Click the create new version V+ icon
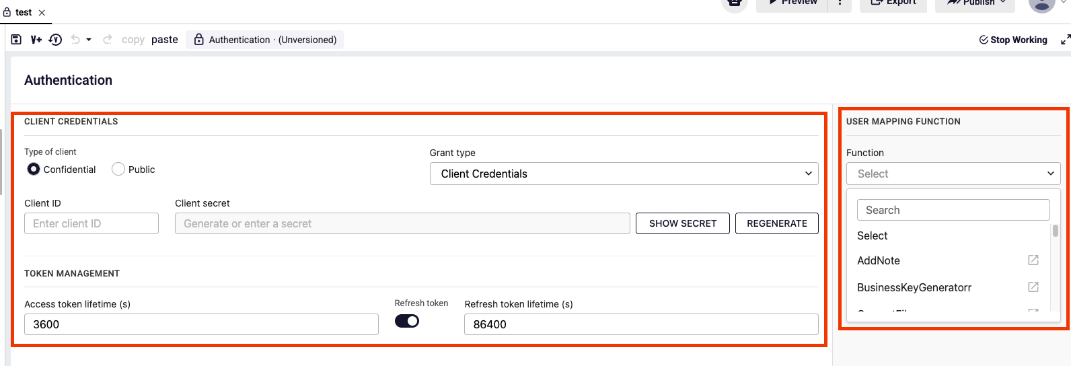Screen dimensions: 1071x366 tap(36, 40)
